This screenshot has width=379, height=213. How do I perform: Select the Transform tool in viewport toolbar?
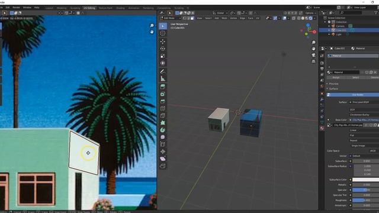coord(163,63)
